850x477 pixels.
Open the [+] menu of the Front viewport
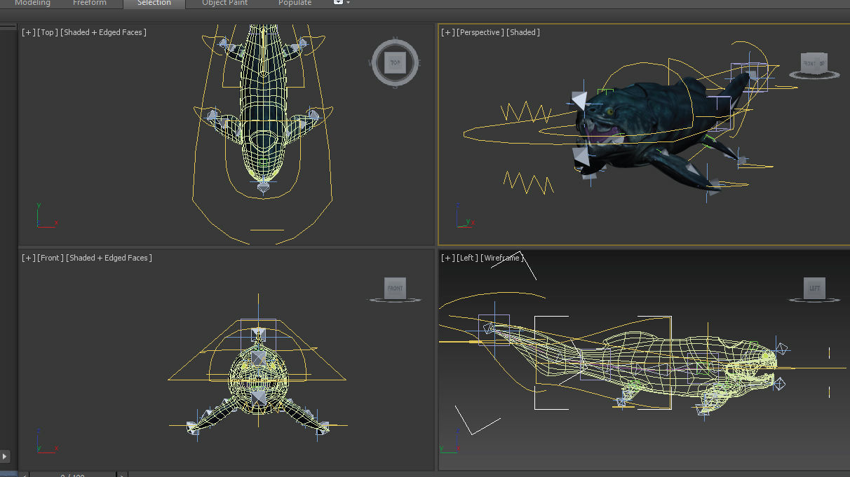(28, 258)
